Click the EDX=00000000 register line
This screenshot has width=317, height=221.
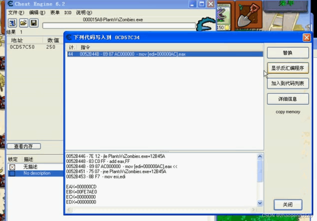click(x=81, y=202)
